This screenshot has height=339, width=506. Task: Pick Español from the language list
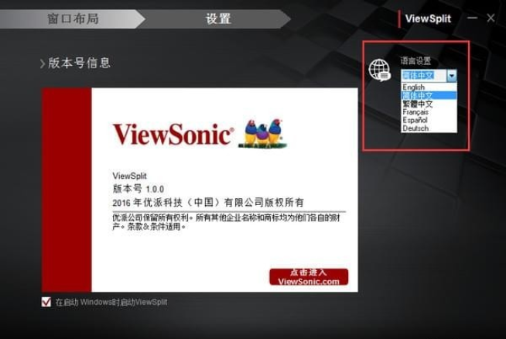(429, 120)
